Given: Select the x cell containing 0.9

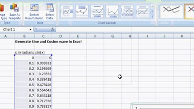Looking at the screenshot, I should point(24,106).
